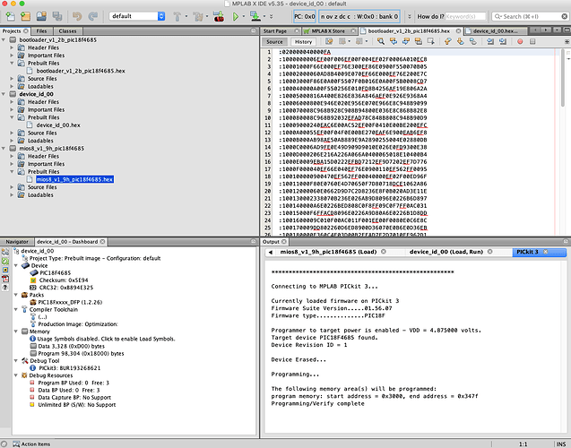Click the dashboard yellow chip icon
Image resolution: width=571 pixels, height=448 pixels.
5,270
